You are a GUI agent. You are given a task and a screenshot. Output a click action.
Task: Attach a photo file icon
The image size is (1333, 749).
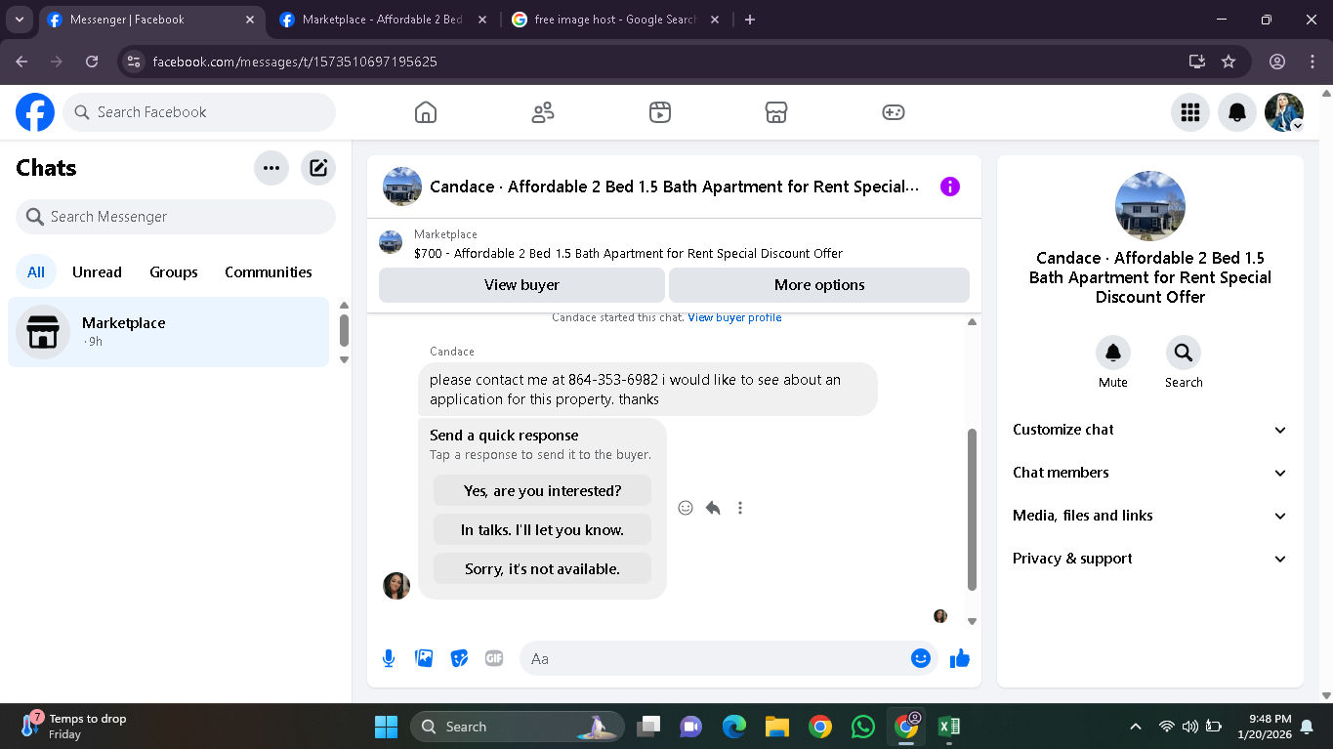tap(424, 658)
